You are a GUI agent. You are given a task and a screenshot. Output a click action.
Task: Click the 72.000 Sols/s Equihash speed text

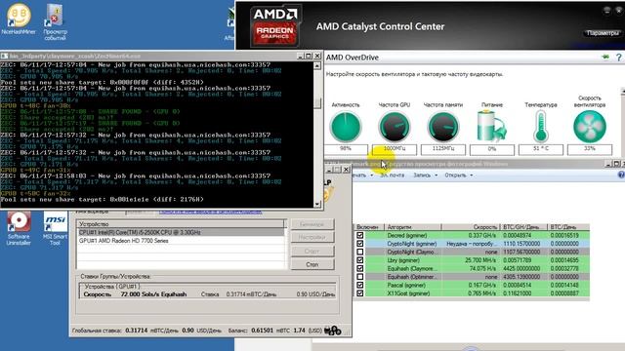[153, 294]
